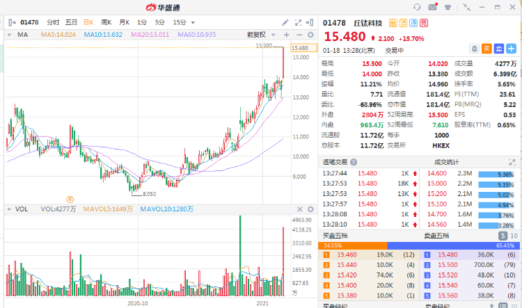This screenshot has height=308, width=522.
Task: Set a price alert with the bell icon
Action: (x=475, y=49)
